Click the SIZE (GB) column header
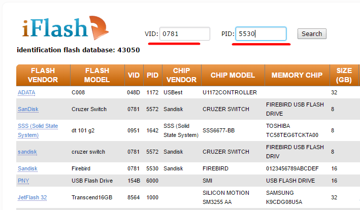Image resolution: width=360 pixels, height=210 pixels. coord(344,75)
